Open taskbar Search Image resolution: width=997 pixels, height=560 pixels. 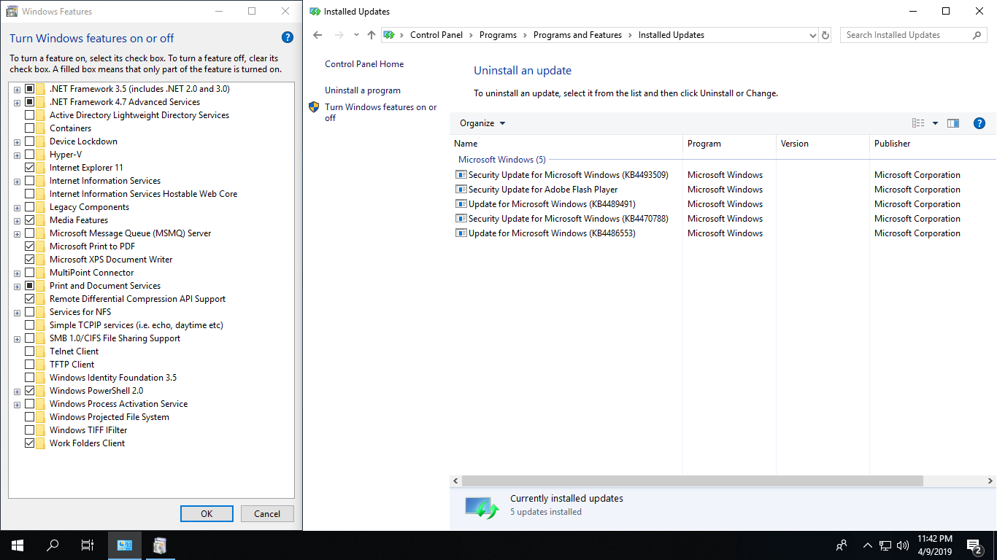[53, 545]
